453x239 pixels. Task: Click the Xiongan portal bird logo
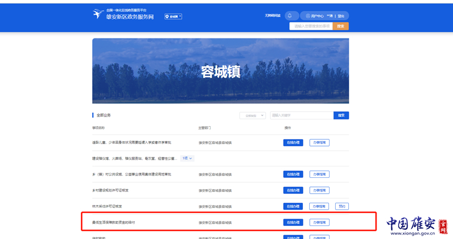coord(98,14)
